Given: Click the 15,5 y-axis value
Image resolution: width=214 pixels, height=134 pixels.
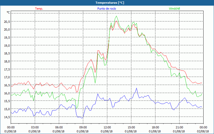Looking at the screenshot, I should click(7, 101).
